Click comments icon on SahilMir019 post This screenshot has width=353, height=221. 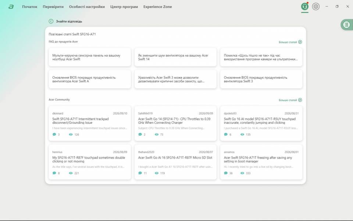point(140,134)
